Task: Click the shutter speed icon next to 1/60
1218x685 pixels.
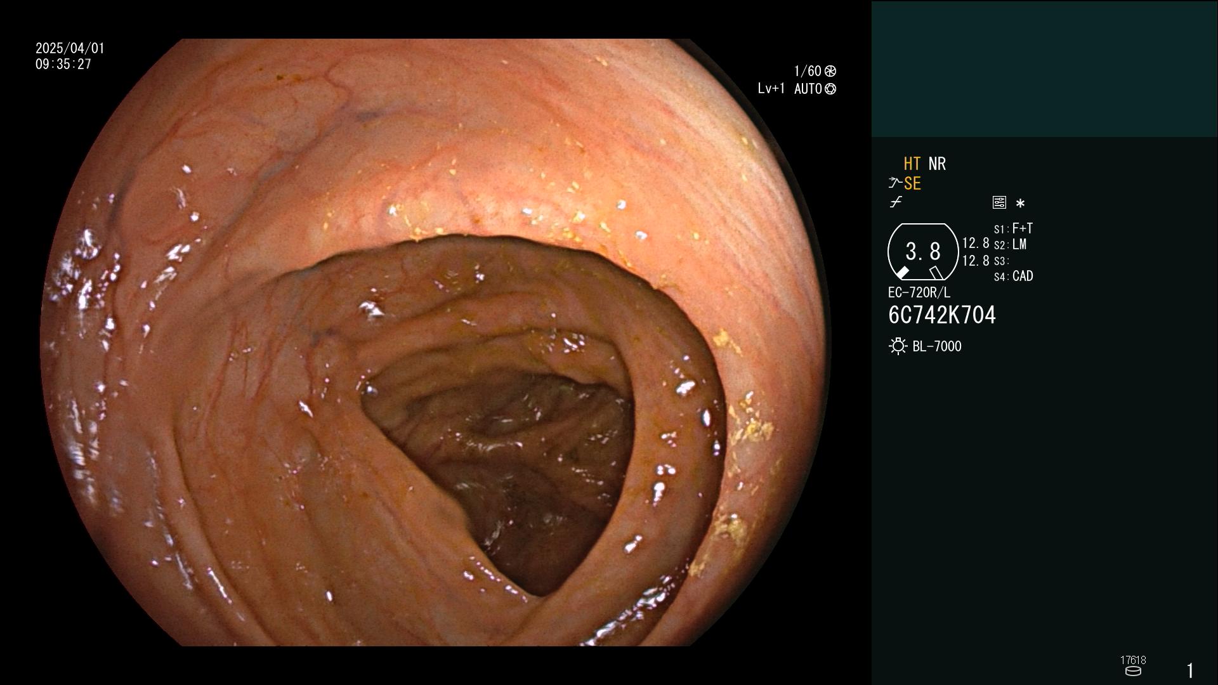Action: (x=830, y=71)
